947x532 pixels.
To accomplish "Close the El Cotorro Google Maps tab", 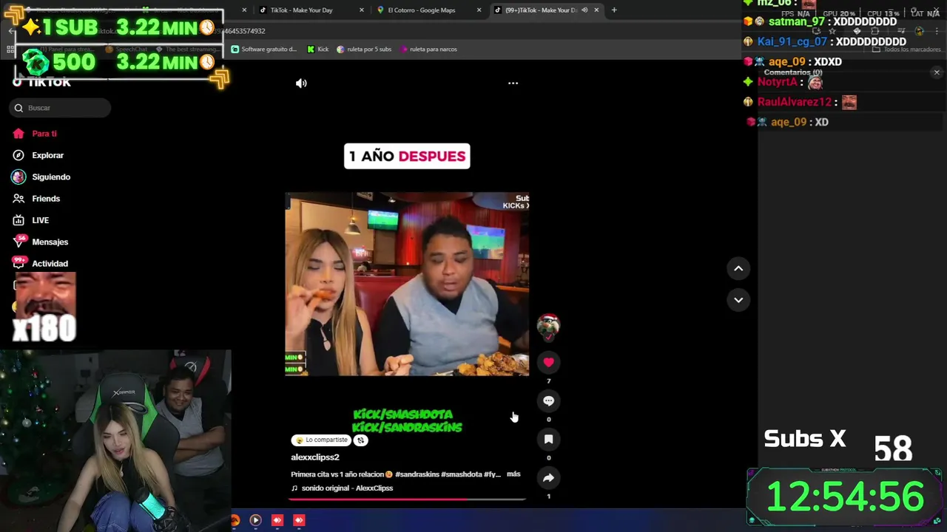I will [x=479, y=10].
